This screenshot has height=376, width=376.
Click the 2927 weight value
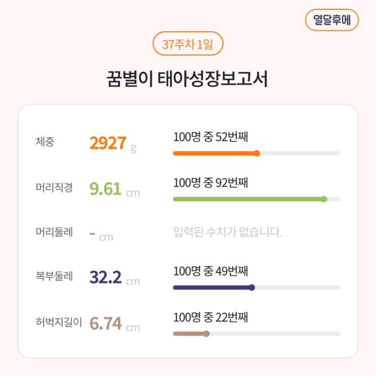107,143
